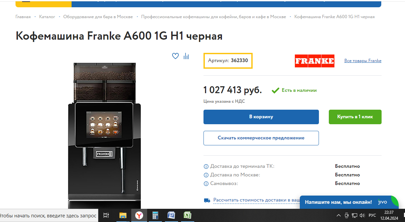405x222 pixels.
Task: Click info icon next to Доставка до терминала ТК
Action: pos(206,166)
